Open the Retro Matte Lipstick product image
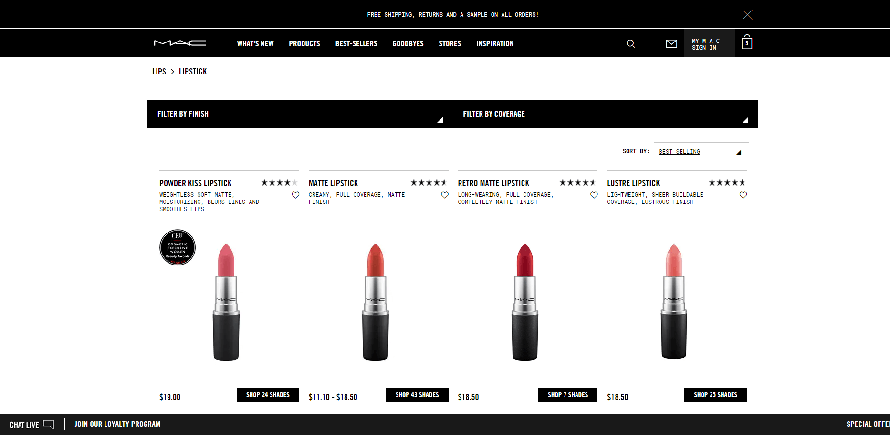 [x=525, y=302]
